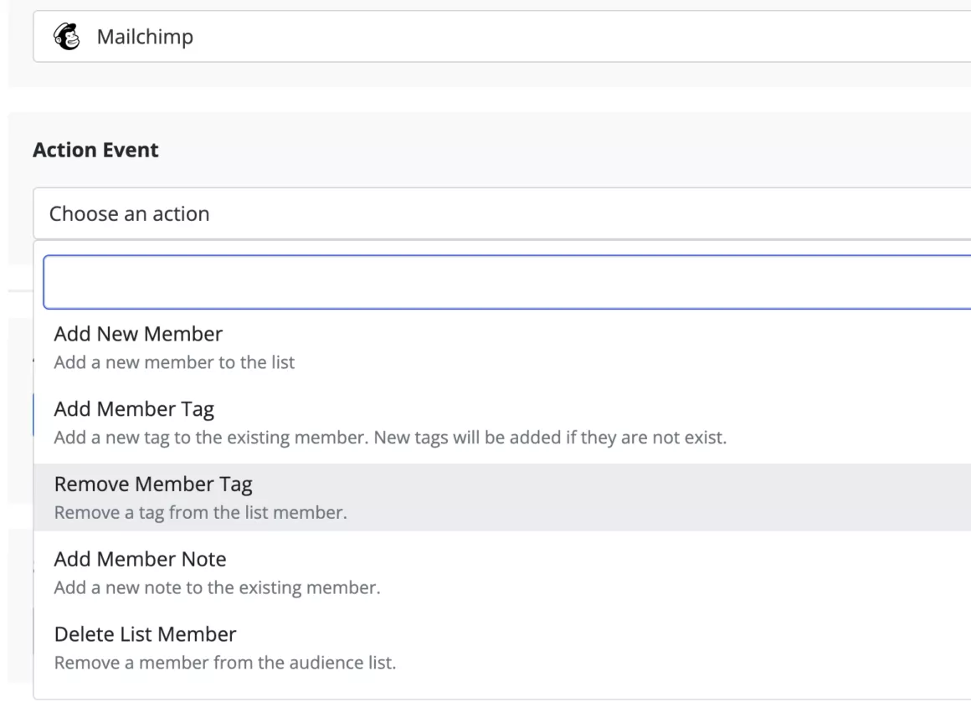Choose the Add Member Tag option
This screenshot has width=971, height=702.
[134, 409]
